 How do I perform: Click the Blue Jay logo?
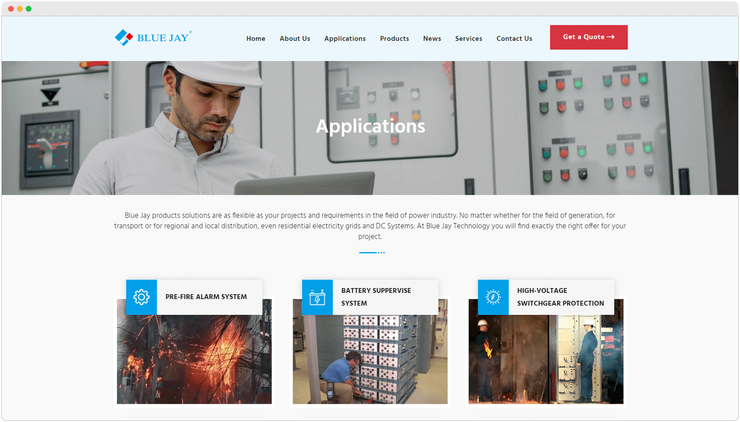pyautogui.click(x=153, y=38)
